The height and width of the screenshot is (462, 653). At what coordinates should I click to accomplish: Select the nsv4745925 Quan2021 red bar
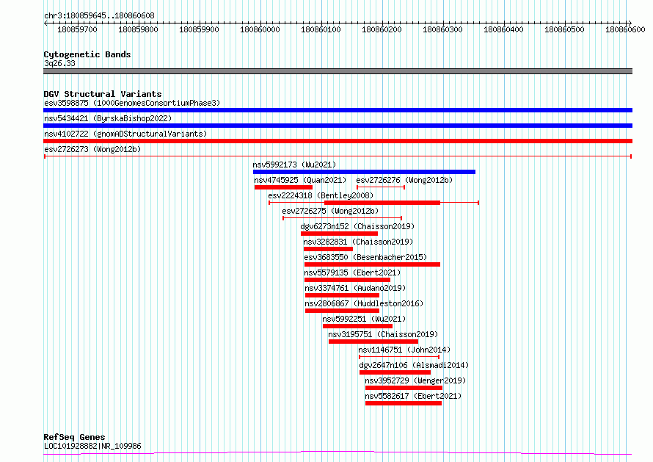(x=283, y=187)
